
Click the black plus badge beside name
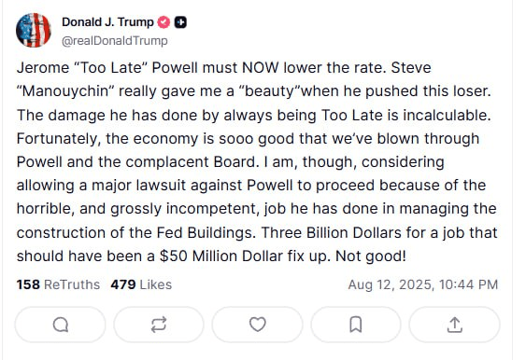(180, 22)
